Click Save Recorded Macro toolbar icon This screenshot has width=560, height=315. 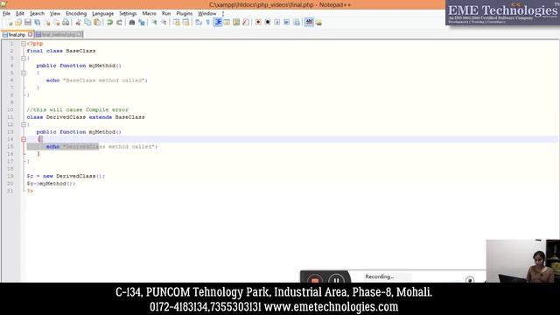pyautogui.click(x=296, y=23)
